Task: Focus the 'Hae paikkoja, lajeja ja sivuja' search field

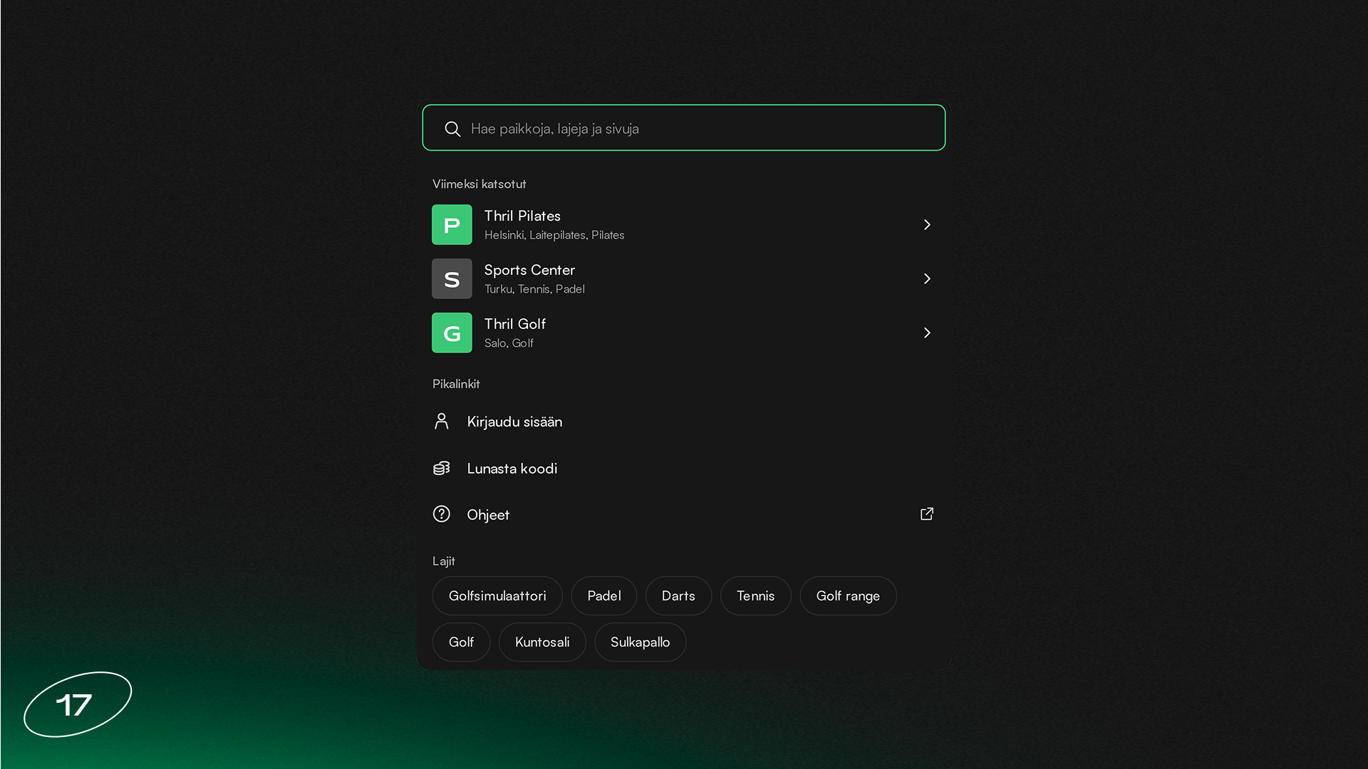Action: point(683,128)
